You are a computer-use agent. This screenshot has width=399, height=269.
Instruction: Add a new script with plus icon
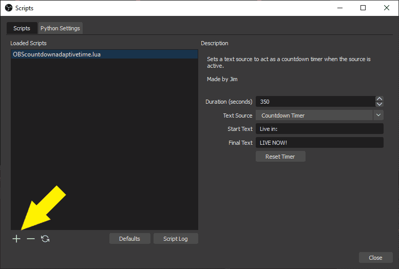(x=16, y=239)
